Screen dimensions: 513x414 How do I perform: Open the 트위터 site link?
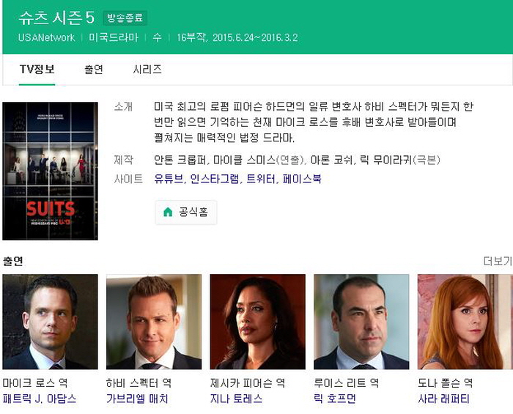coord(260,179)
